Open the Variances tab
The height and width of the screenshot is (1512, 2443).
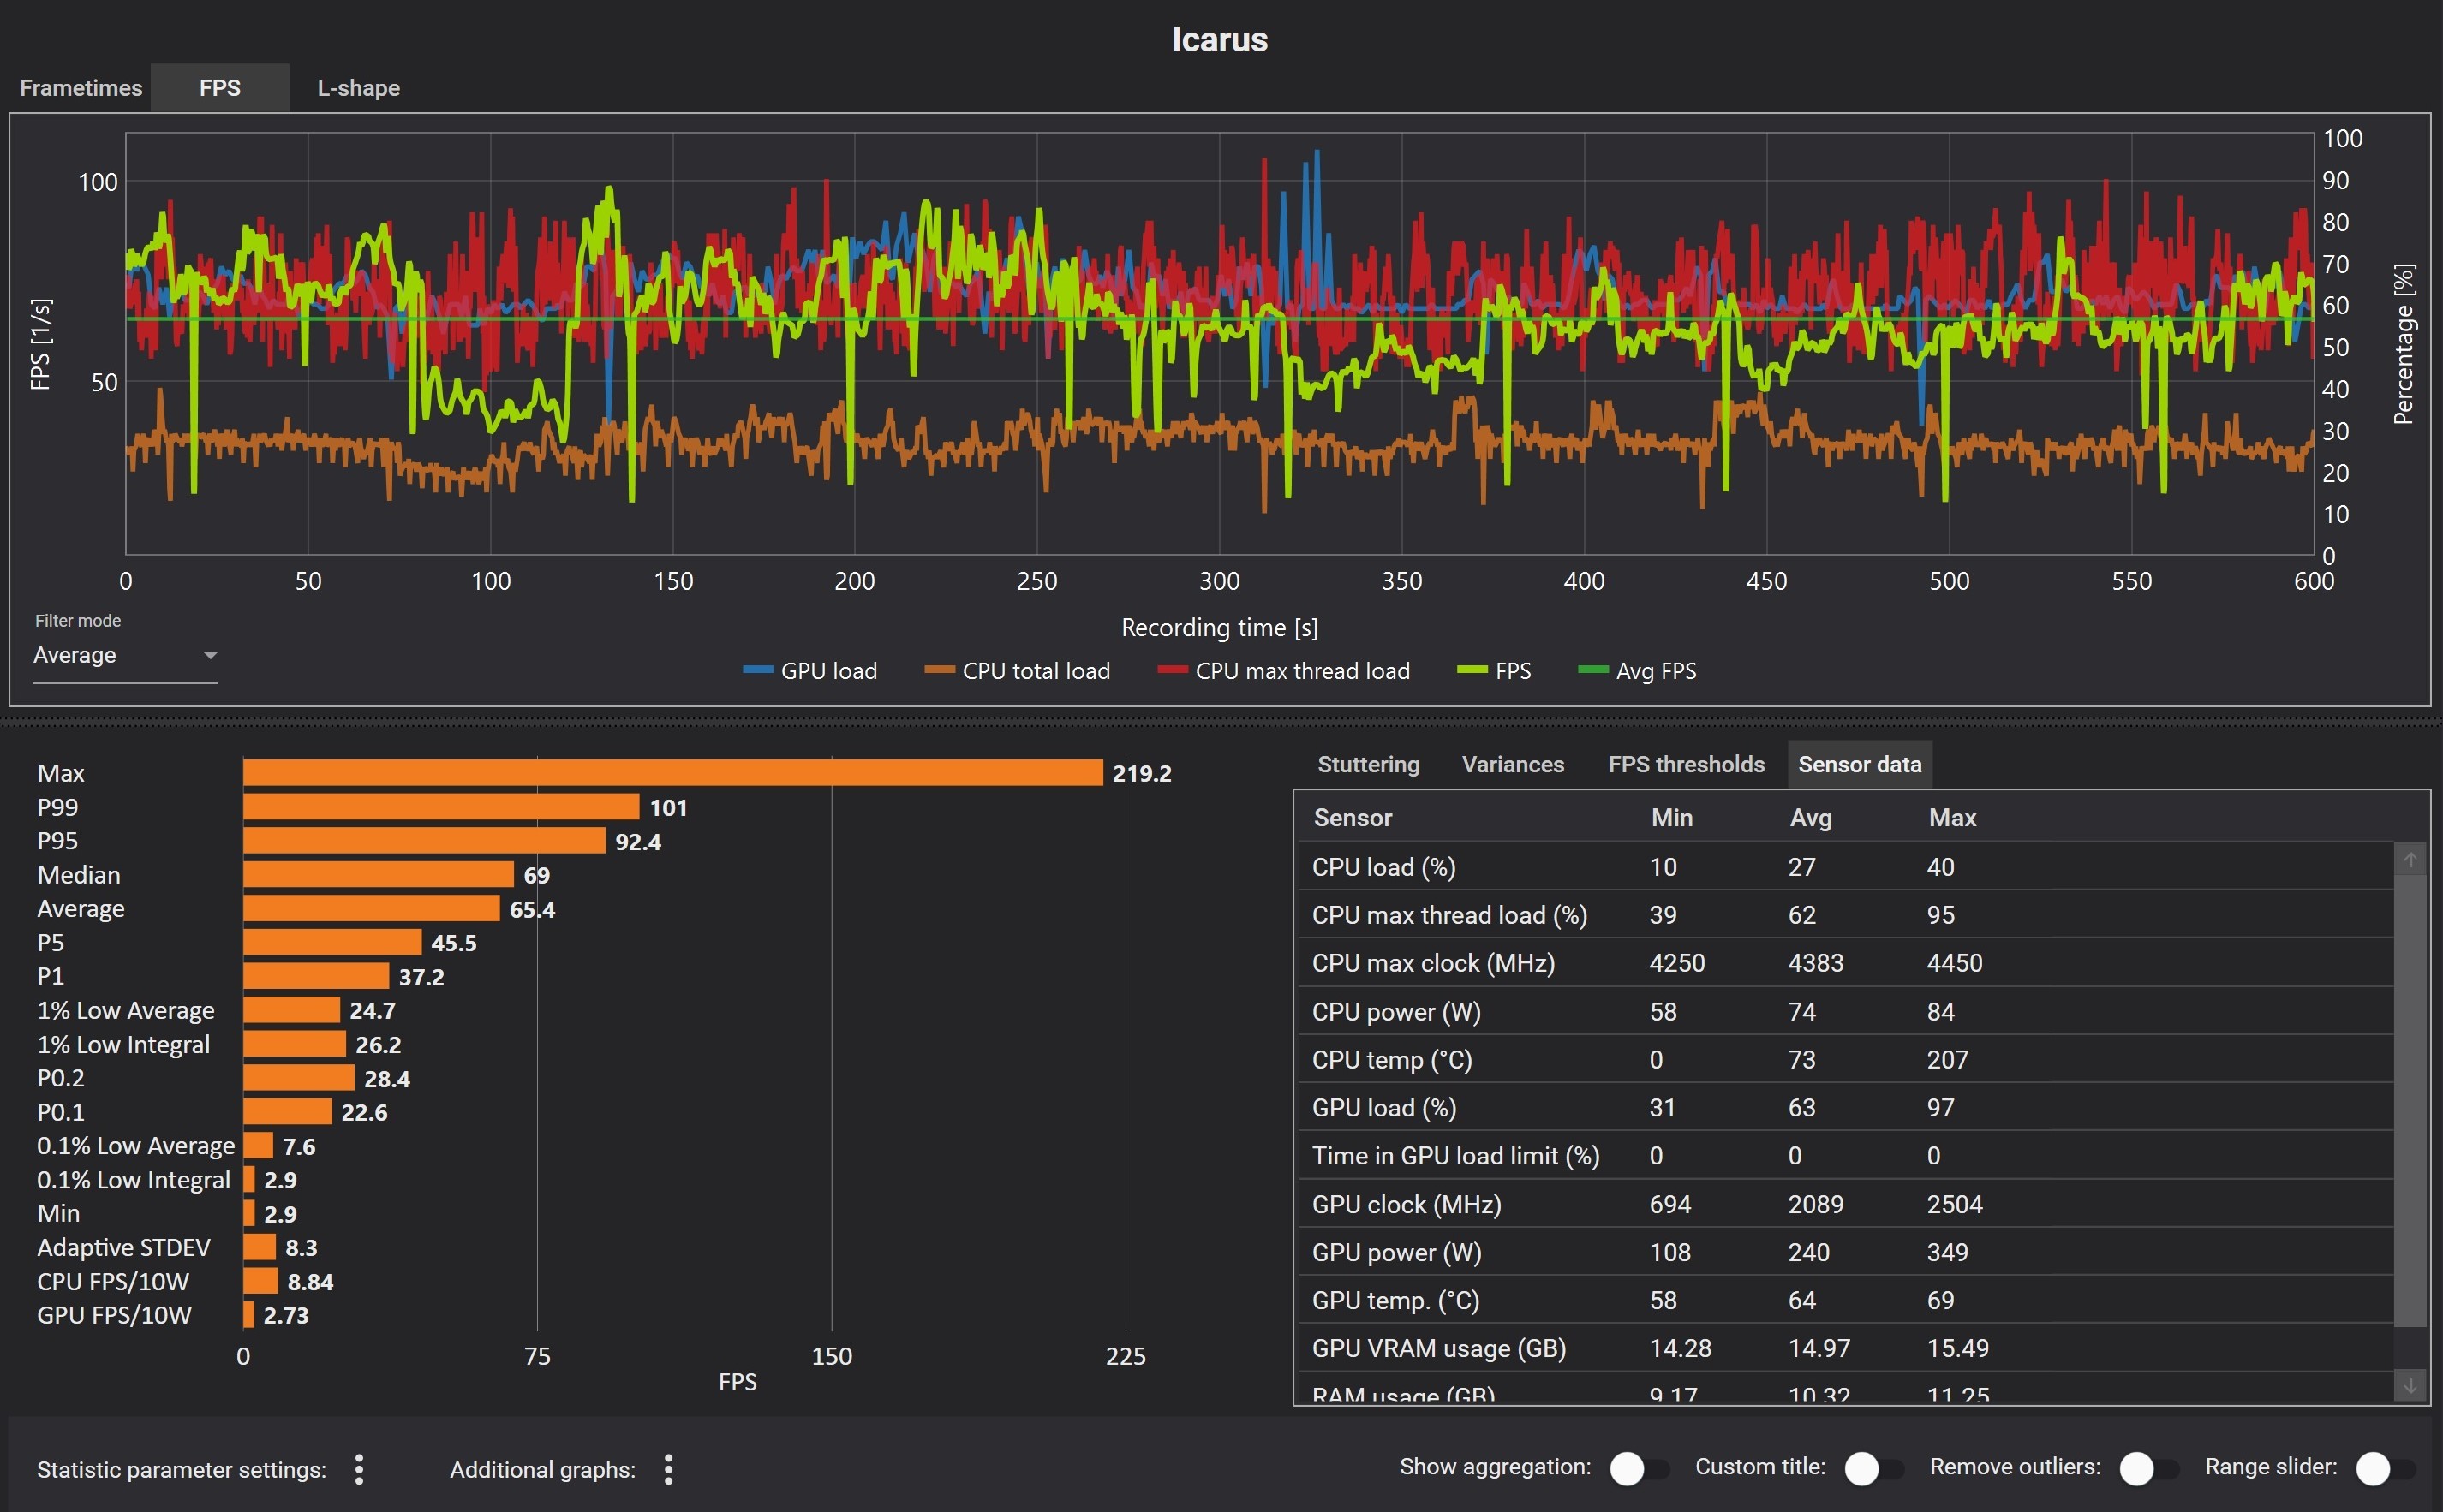pyautogui.click(x=1512, y=764)
